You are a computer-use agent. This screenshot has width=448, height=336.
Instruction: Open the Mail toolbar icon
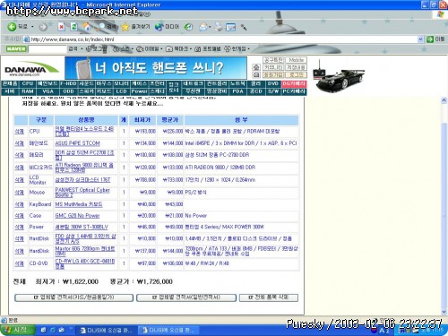[203, 27]
